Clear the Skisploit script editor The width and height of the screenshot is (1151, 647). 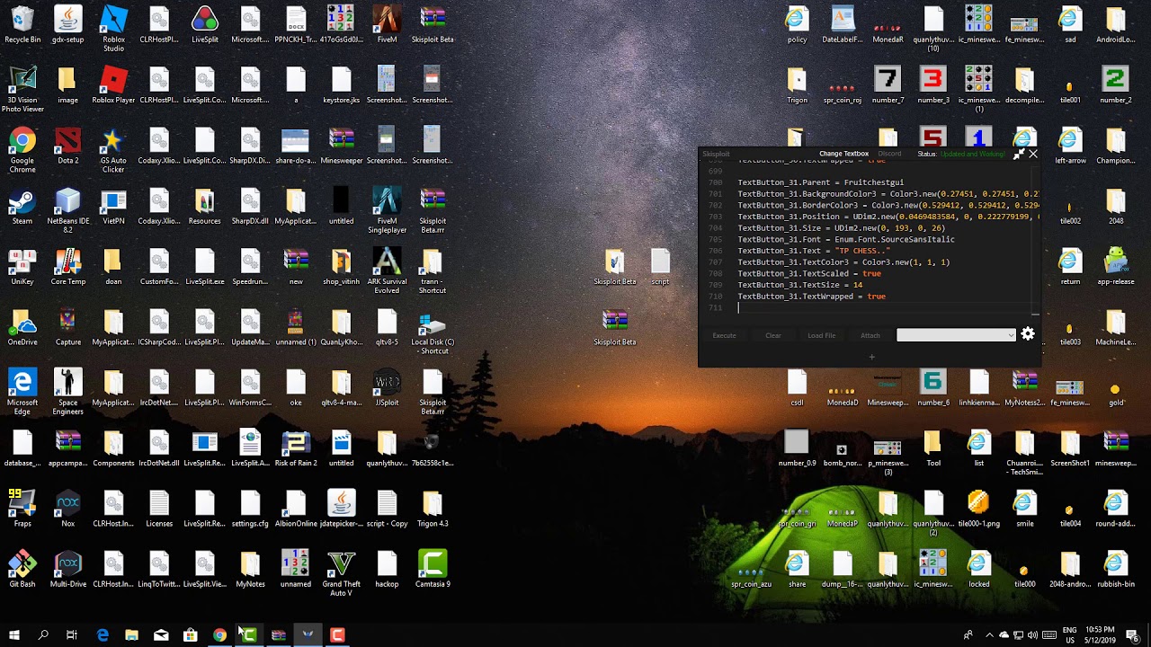772,335
